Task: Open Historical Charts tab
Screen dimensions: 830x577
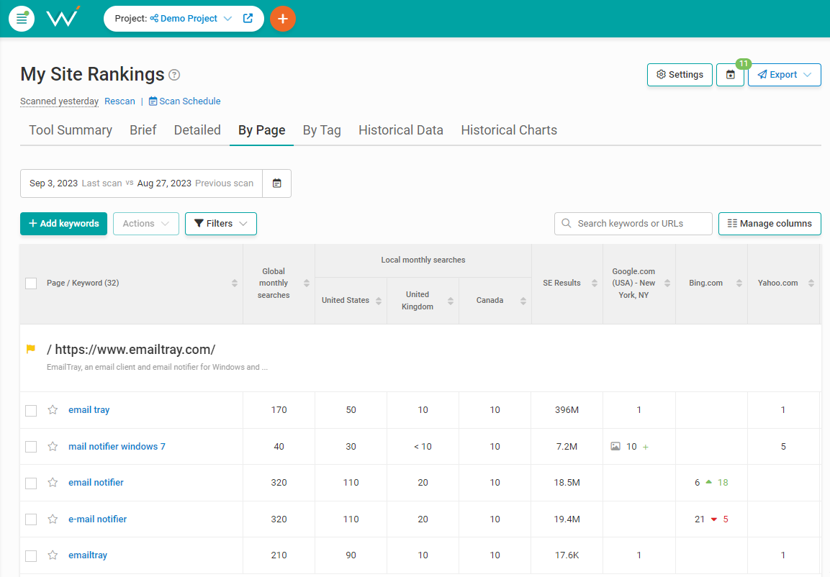Action: click(x=509, y=130)
